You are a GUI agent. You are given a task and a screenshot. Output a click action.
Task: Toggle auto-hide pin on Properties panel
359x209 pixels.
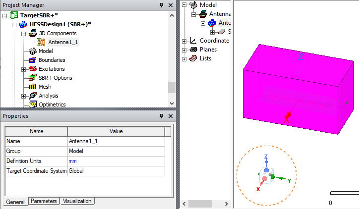click(162, 116)
